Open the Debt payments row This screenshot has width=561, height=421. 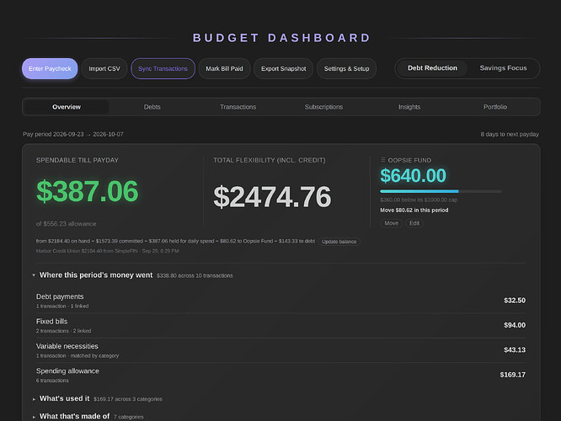pyautogui.click(x=280, y=301)
